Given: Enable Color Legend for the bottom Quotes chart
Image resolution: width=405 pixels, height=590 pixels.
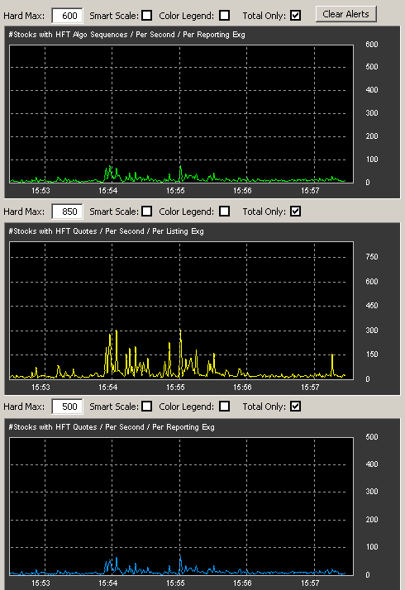Looking at the screenshot, I should point(224,407).
